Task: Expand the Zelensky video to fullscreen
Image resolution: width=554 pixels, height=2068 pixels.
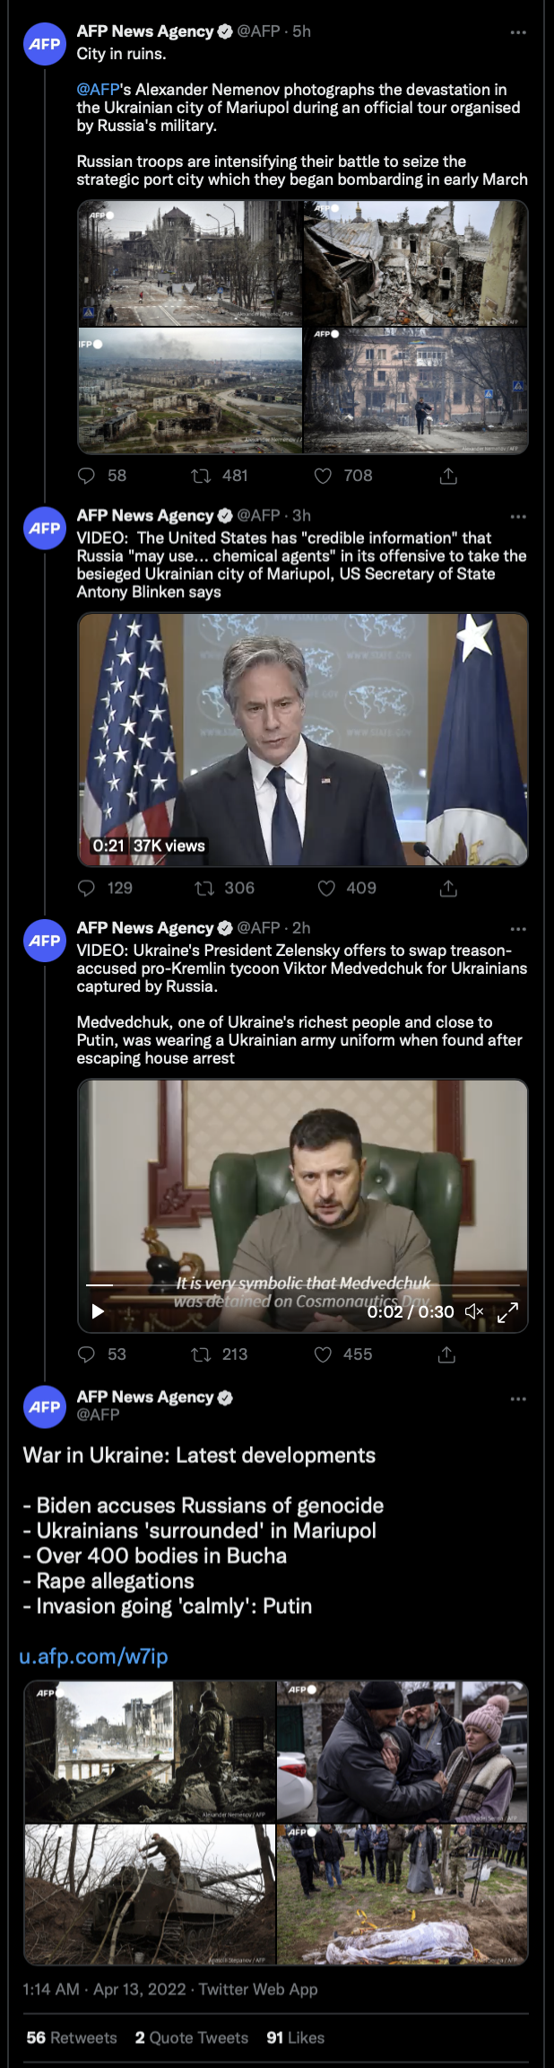Action: 507,1311
